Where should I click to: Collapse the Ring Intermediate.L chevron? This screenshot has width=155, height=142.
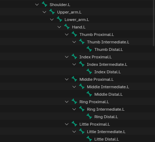tap(74, 109)
